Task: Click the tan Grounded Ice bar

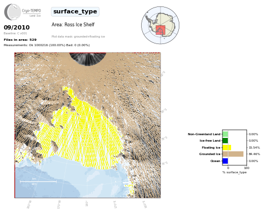Action: [x=233, y=154]
